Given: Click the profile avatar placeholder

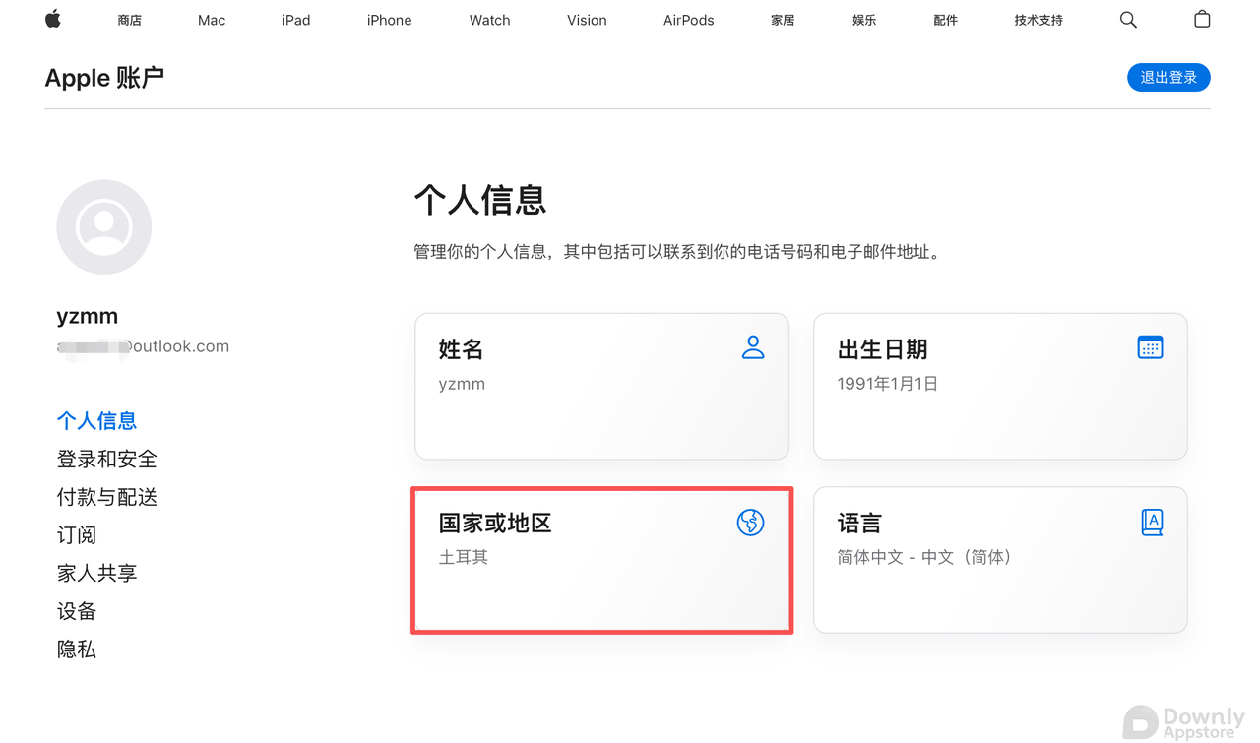Looking at the screenshot, I should tap(104, 227).
